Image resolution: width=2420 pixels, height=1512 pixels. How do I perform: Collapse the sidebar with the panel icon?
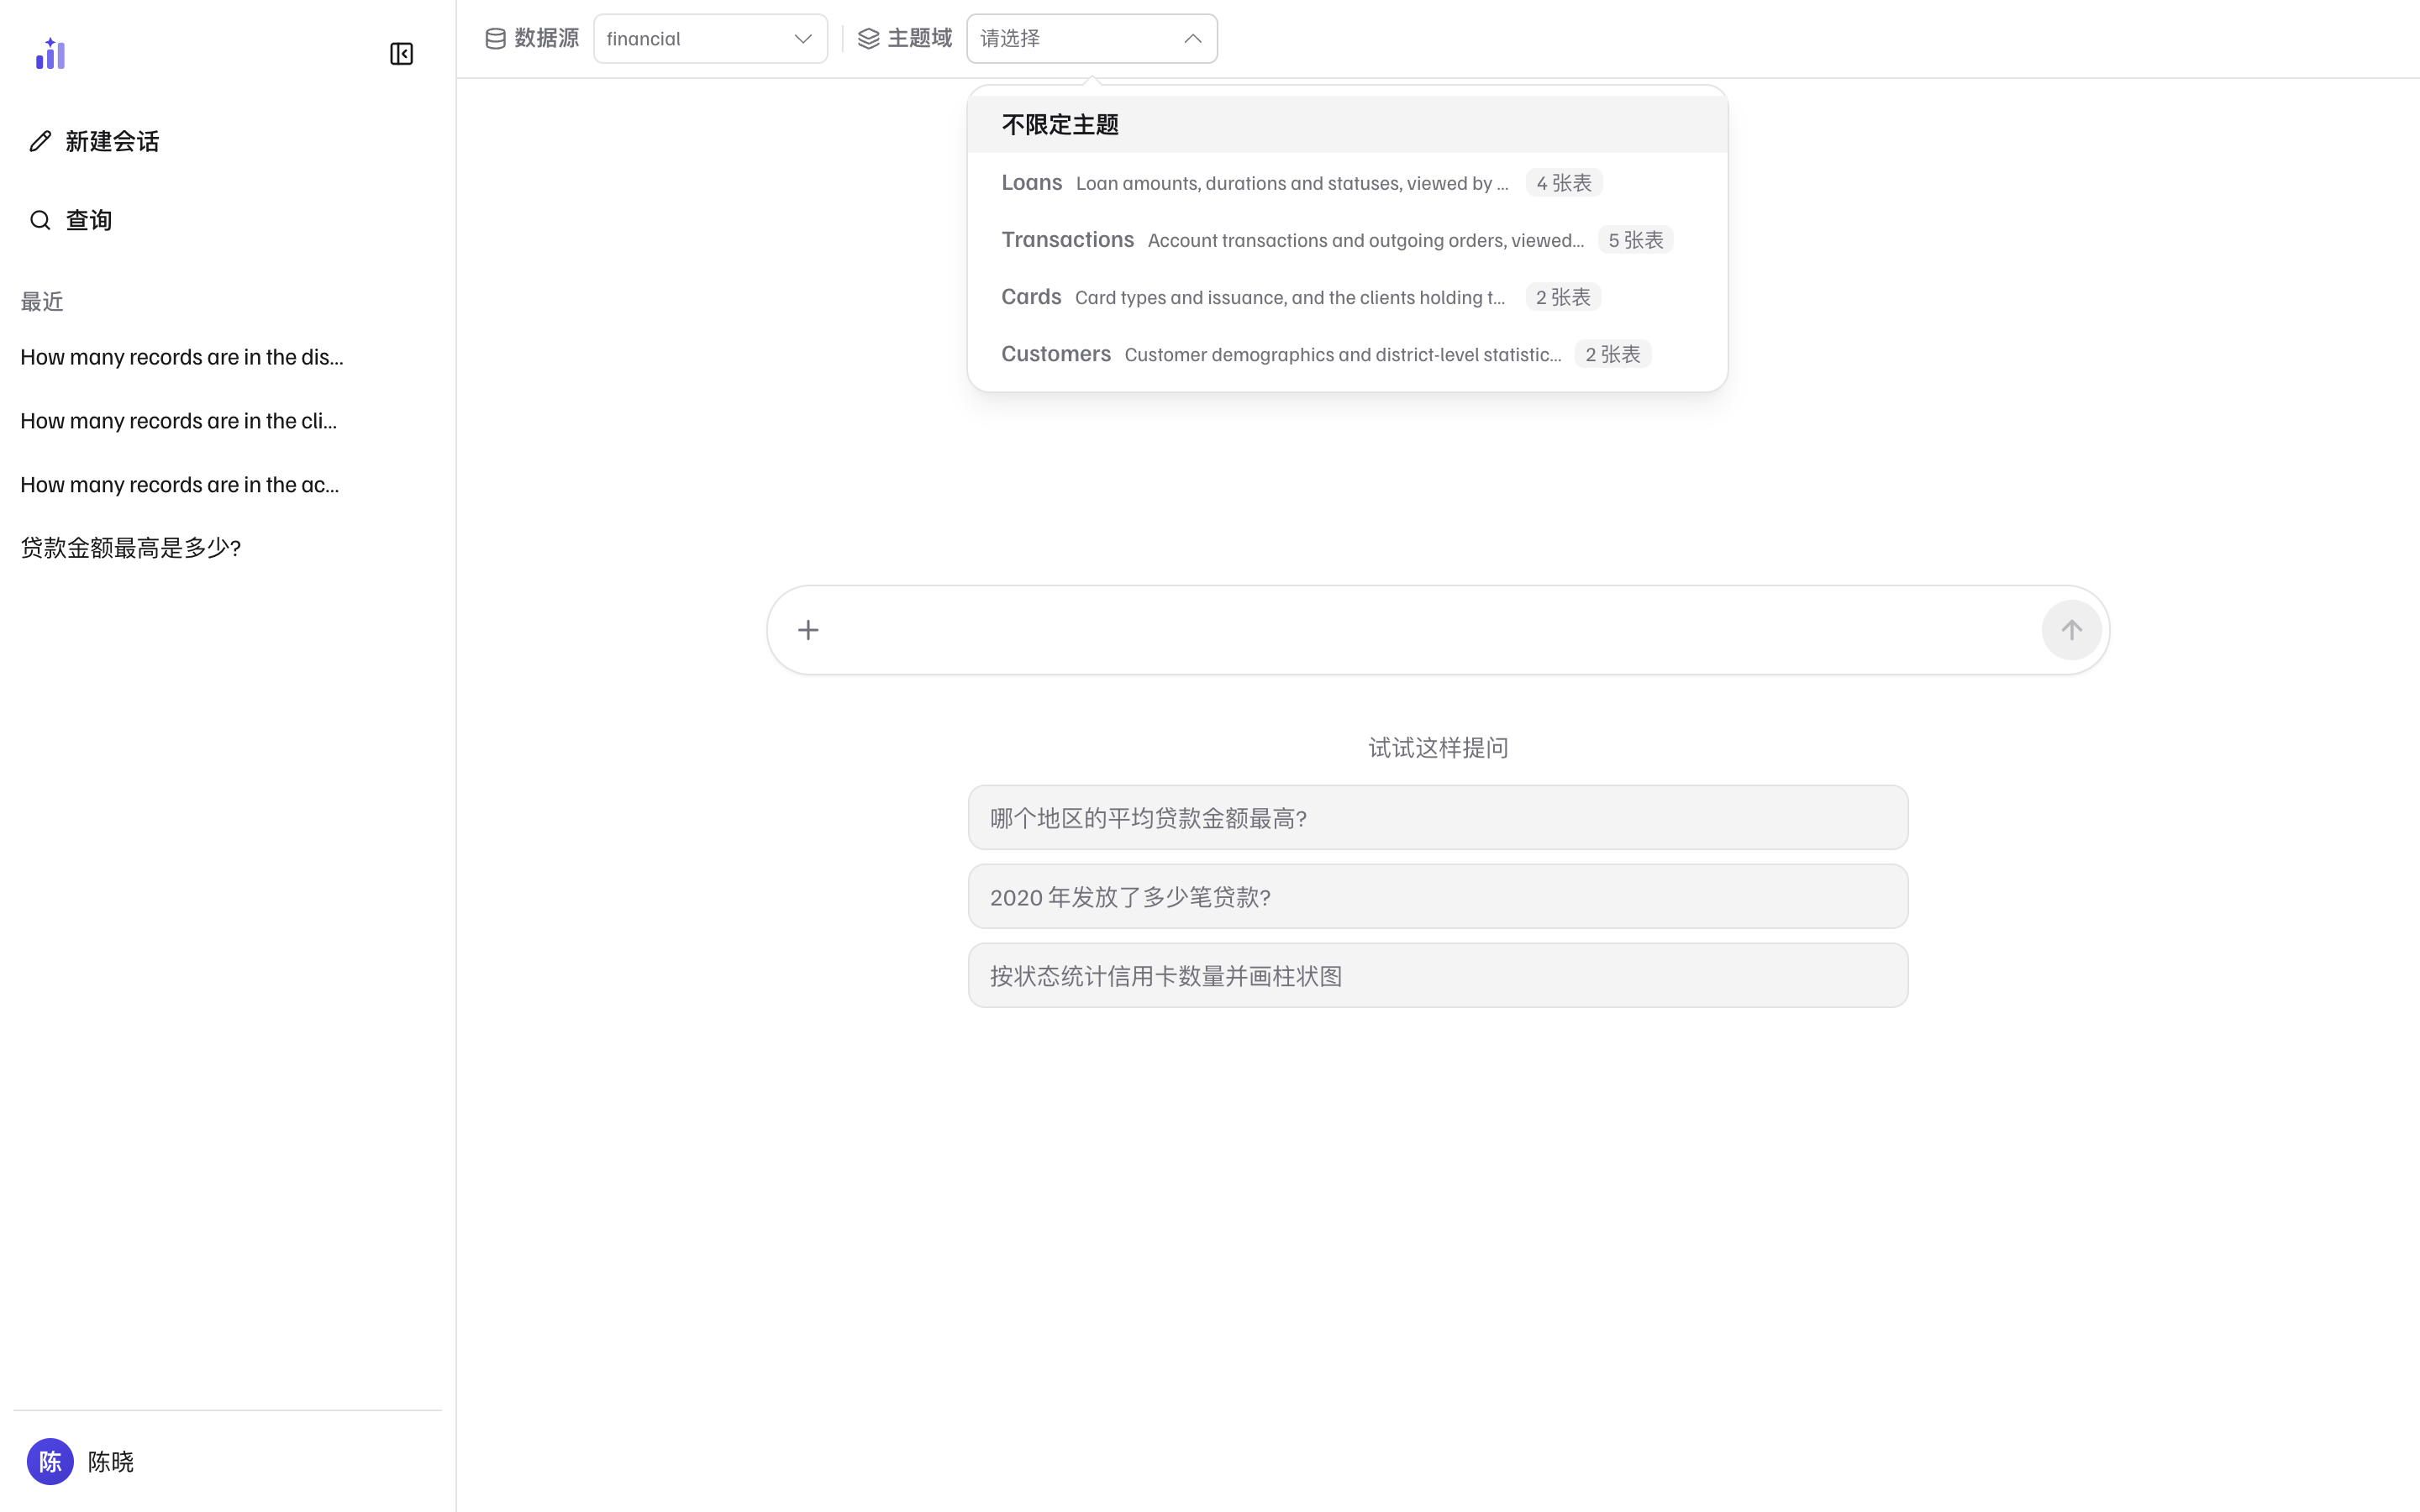401,54
